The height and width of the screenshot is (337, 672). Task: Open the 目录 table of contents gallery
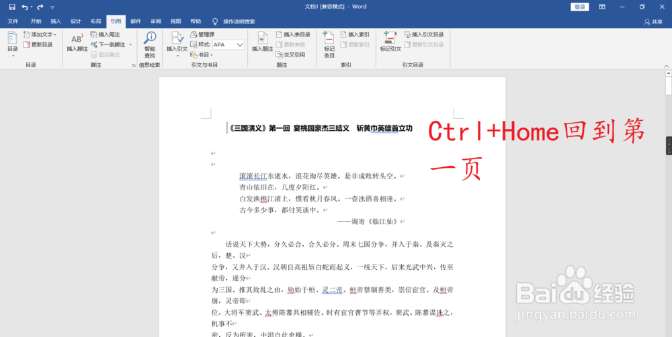(x=12, y=44)
